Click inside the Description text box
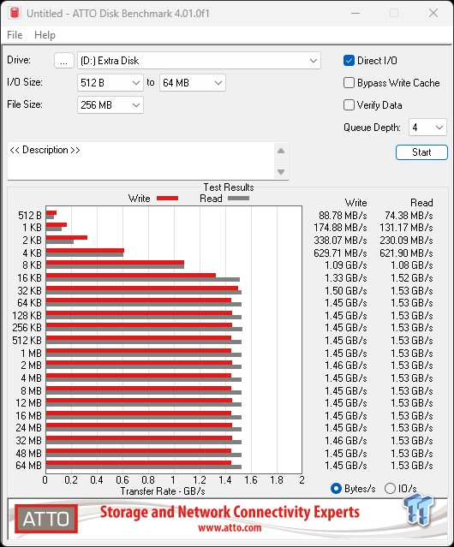This screenshot has height=547, width=454. [x=141, y=161]
